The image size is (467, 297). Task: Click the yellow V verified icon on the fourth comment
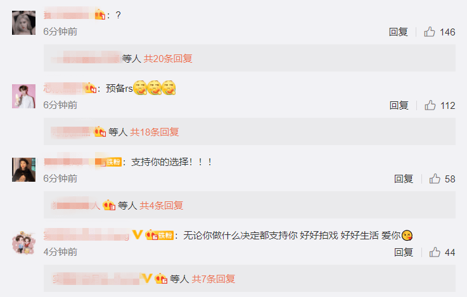pos(138,234)
